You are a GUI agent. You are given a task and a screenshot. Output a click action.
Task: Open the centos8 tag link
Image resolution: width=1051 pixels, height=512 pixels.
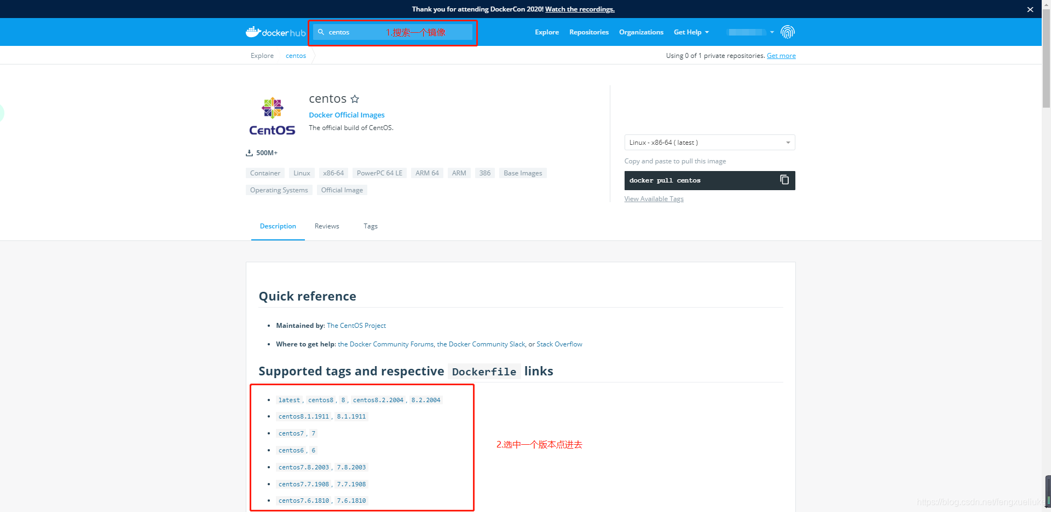tap(321, 400)
